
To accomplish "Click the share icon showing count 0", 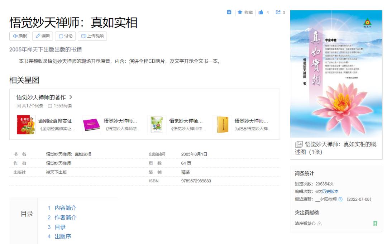I will pyautogui.click(x=278, y=12).
